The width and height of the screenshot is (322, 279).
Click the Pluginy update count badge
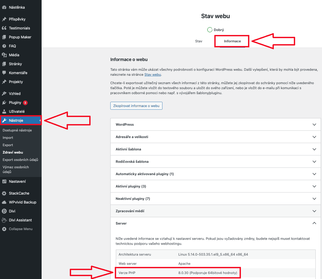click(25, 103)
